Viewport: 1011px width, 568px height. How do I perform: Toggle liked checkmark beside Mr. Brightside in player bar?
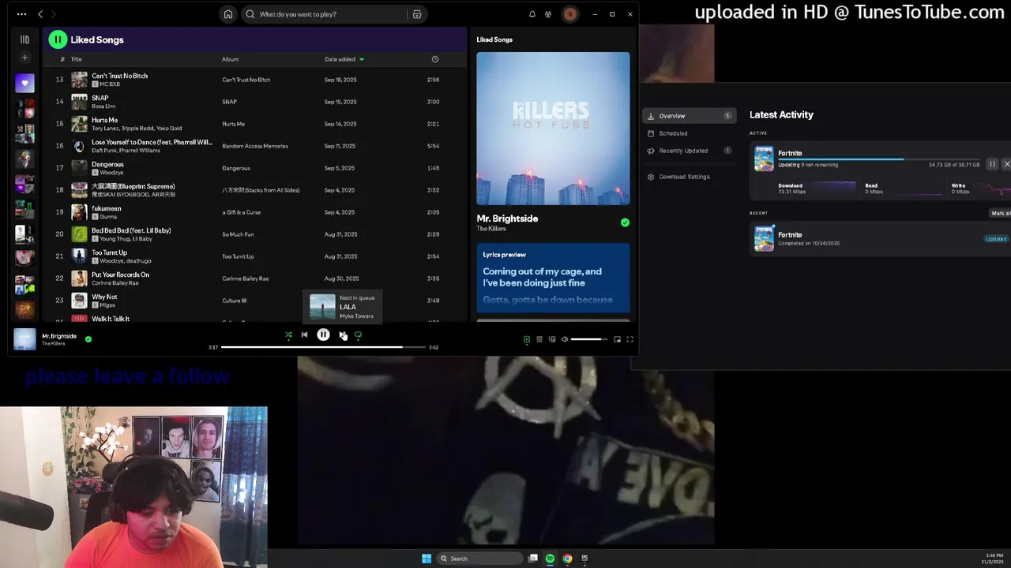[88, 339]
